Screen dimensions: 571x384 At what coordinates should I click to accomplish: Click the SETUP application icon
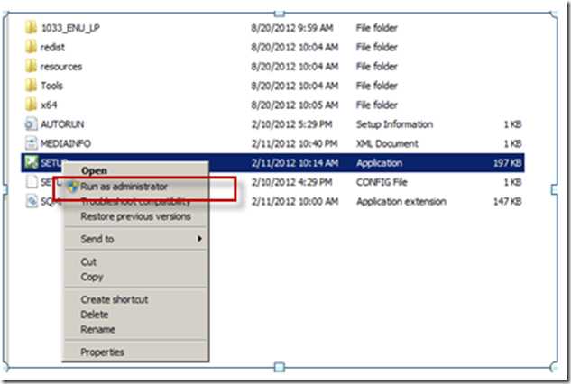tap(31, 162)
